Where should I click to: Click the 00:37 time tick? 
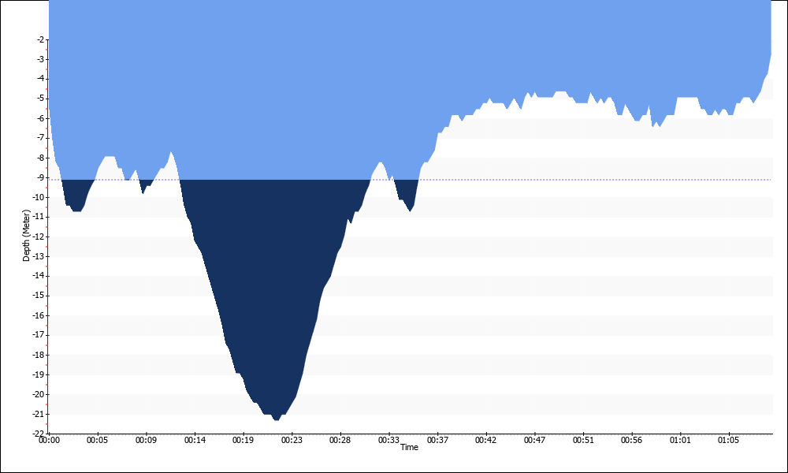437,441
